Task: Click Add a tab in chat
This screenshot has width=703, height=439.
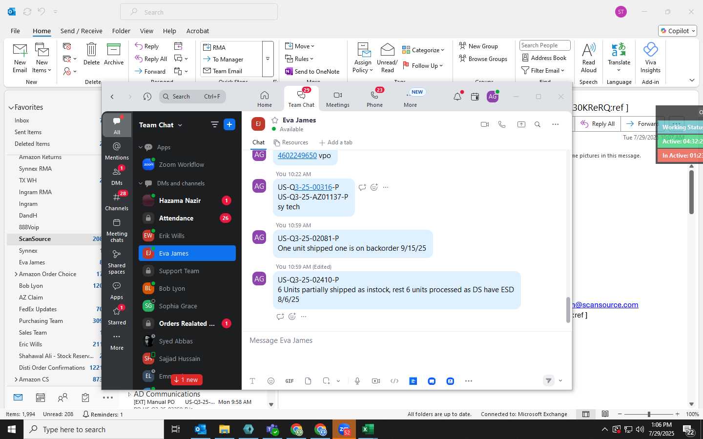Action: (336, 142)
